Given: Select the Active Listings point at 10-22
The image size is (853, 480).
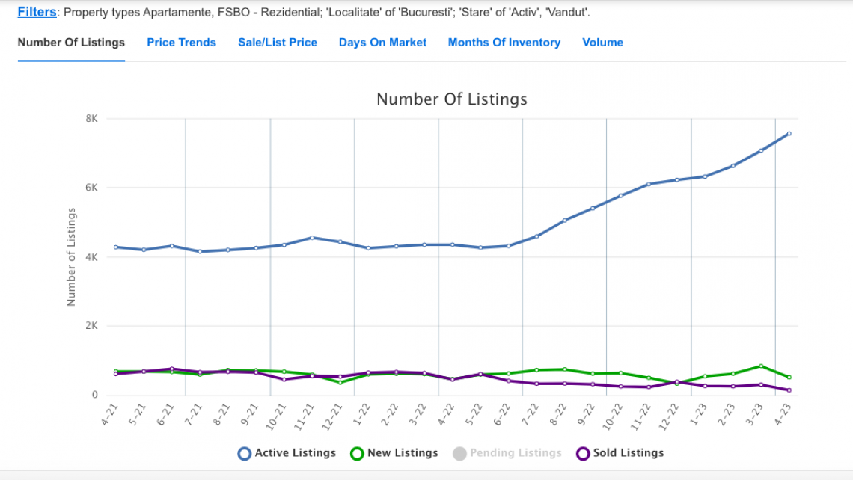Looking at the screenshot, I should click(x=620, y=196).
